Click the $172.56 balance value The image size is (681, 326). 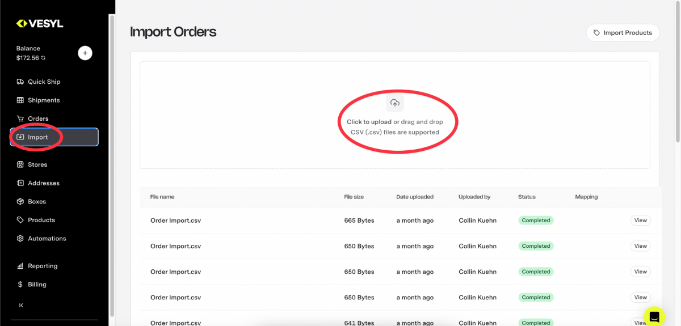(27, 58)
